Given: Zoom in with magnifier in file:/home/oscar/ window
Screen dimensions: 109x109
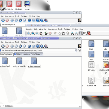Looking at the screenshot, I should [x=72, y=33].
